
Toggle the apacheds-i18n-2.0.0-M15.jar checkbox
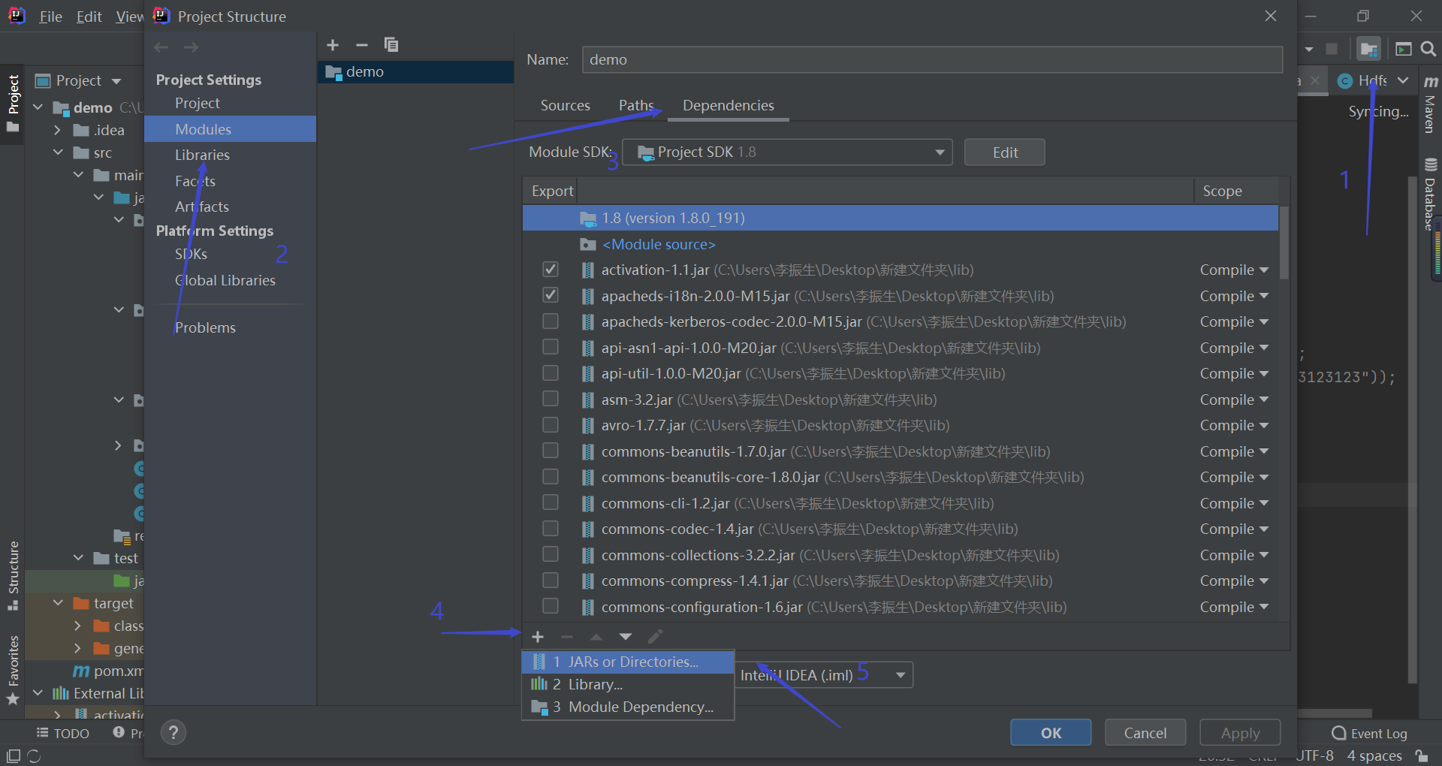click(551, 295)
